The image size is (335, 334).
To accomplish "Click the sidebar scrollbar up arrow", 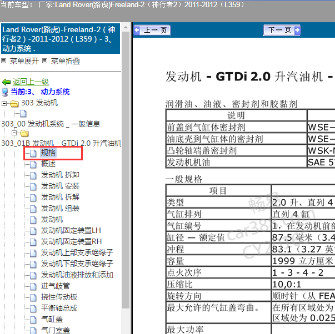I will tap(126, 27).
